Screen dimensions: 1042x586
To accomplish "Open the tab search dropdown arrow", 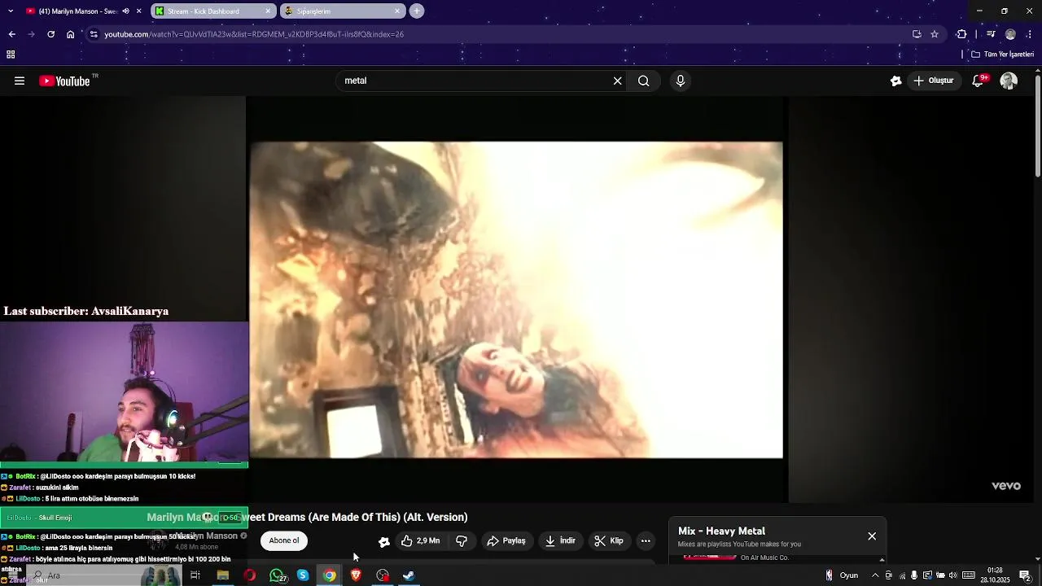I will (x=11, y=11).
